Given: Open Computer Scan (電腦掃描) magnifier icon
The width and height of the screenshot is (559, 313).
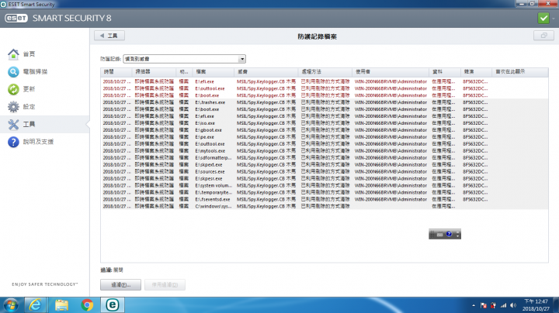Looking at the screenshot, I should tap(13, 72).
